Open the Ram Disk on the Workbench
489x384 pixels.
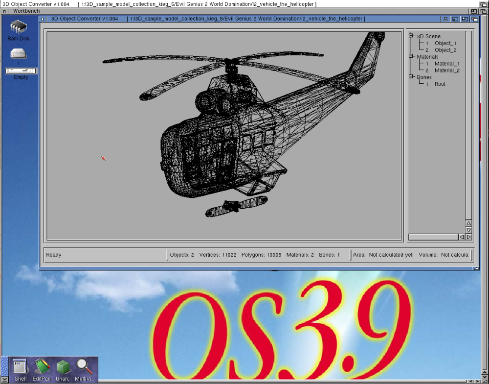(x=18, y=27)
